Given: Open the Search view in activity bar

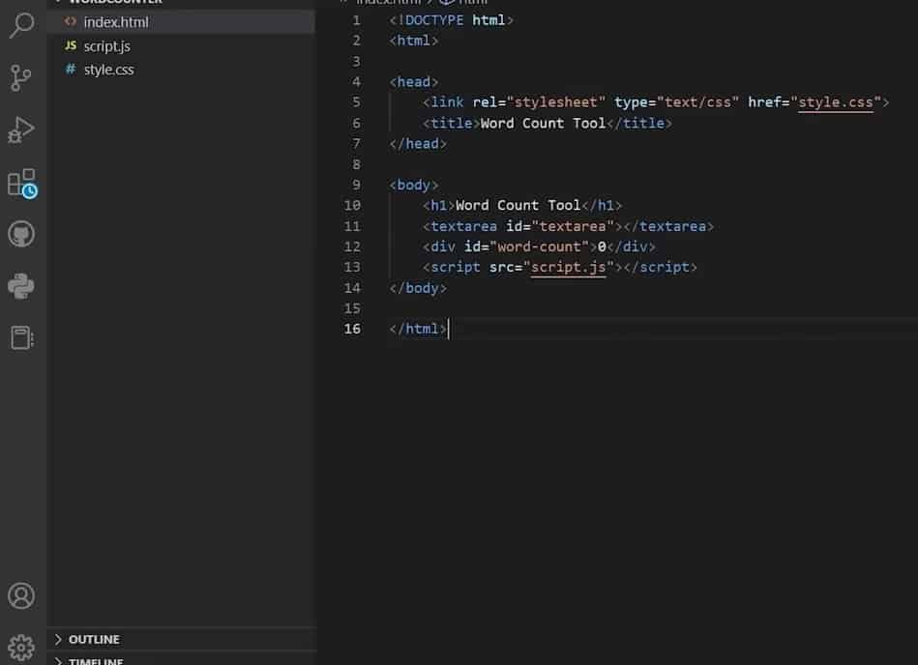Looking at the screenshot, I should (x=21, y=25).
